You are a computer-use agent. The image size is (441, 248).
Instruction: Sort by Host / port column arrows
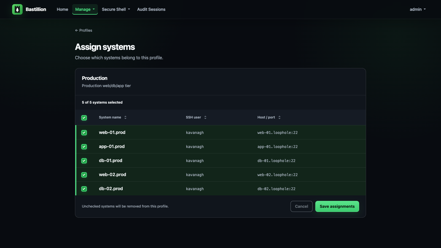[x=279, y=117]
